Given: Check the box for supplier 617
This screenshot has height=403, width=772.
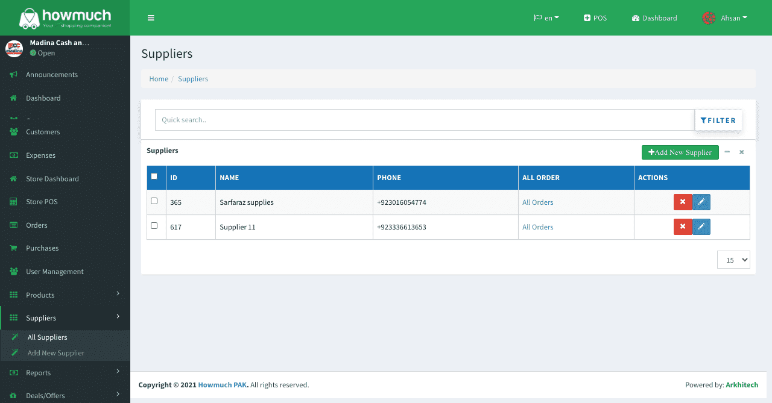Looking at the screenshot, I should [x=154, y=226].
